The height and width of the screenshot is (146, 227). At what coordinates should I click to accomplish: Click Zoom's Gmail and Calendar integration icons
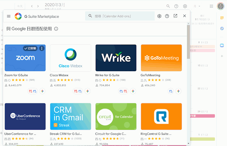pyautogui.click(x=33, y=91)
